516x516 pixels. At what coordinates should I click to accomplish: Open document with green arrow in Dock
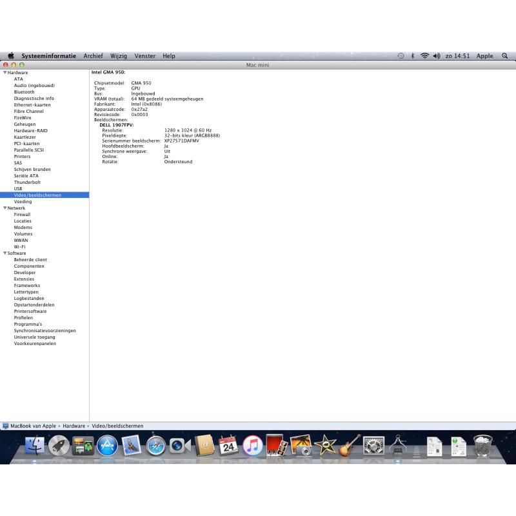tap(459, 446)
